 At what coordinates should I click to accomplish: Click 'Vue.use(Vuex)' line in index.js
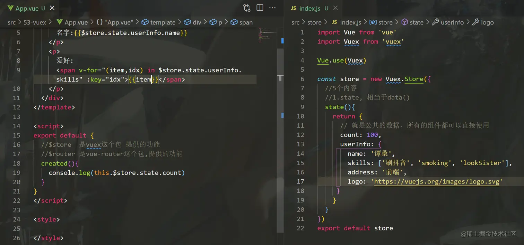[342, 60]
